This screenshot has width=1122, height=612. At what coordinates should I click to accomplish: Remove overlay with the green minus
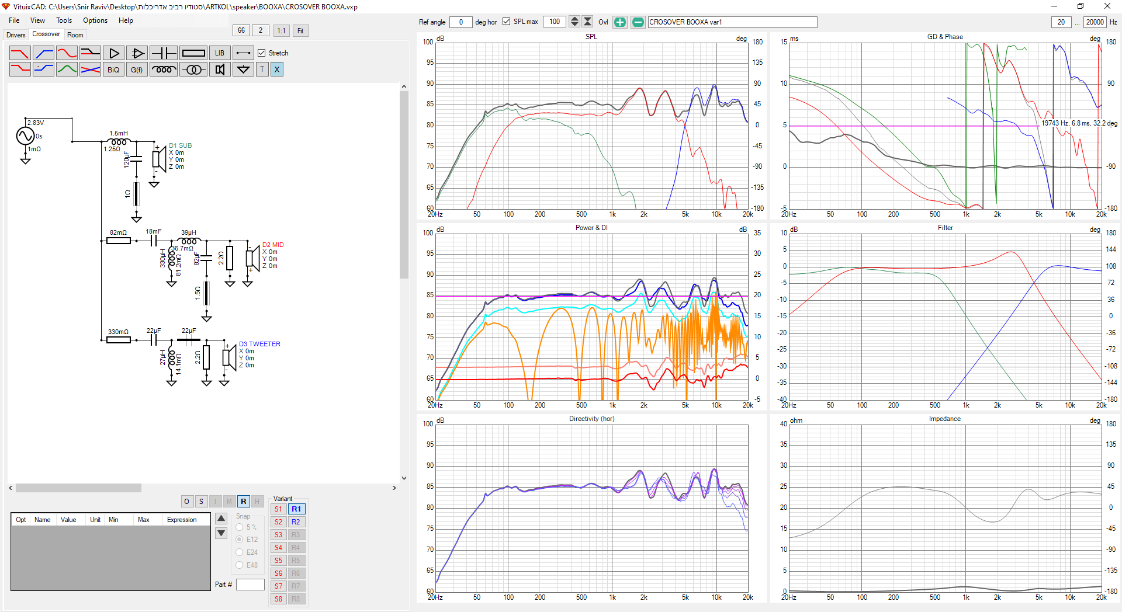(638, 22)
